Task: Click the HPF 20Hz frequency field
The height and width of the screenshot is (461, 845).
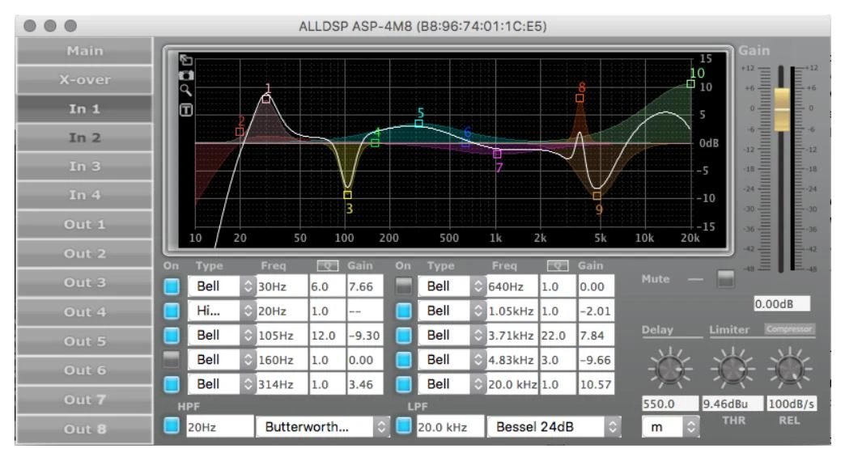Action: [220, 427]
